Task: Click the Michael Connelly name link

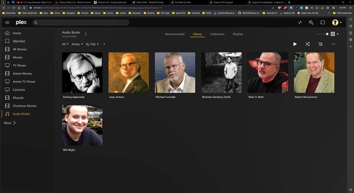Action: coord(166,97)
